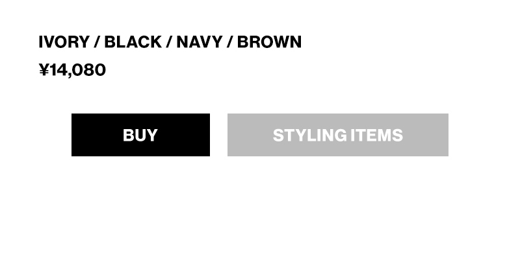Click the slash between NAVY and BROWN

pos(229,42)
